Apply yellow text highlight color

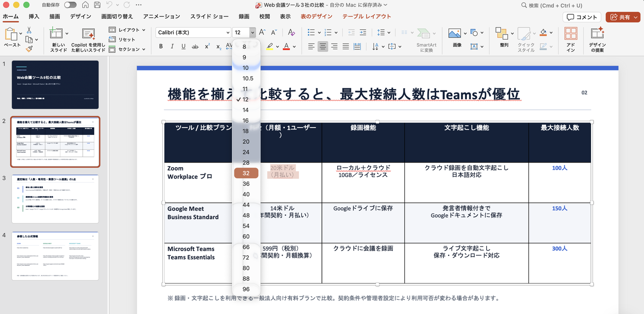tap(270, 46)
